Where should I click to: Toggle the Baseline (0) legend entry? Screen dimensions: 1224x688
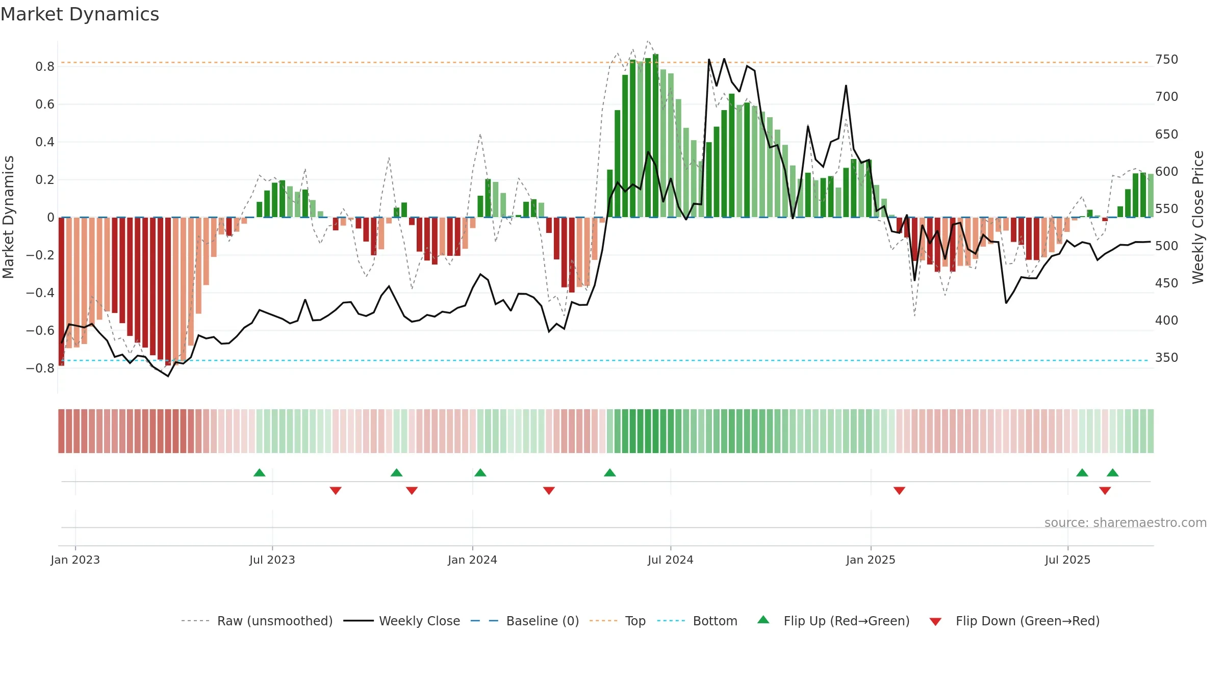point(524,621)
